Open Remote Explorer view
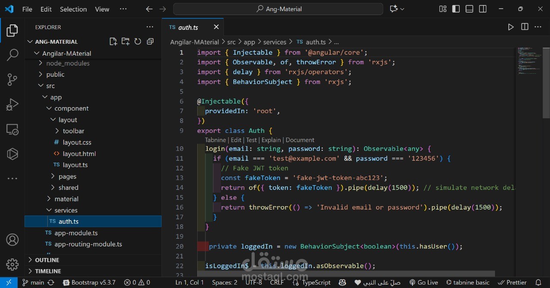The image size is (550, 288). click(12, 129)
